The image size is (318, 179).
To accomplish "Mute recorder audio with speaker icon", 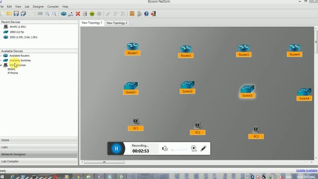I will pos(165,149).
